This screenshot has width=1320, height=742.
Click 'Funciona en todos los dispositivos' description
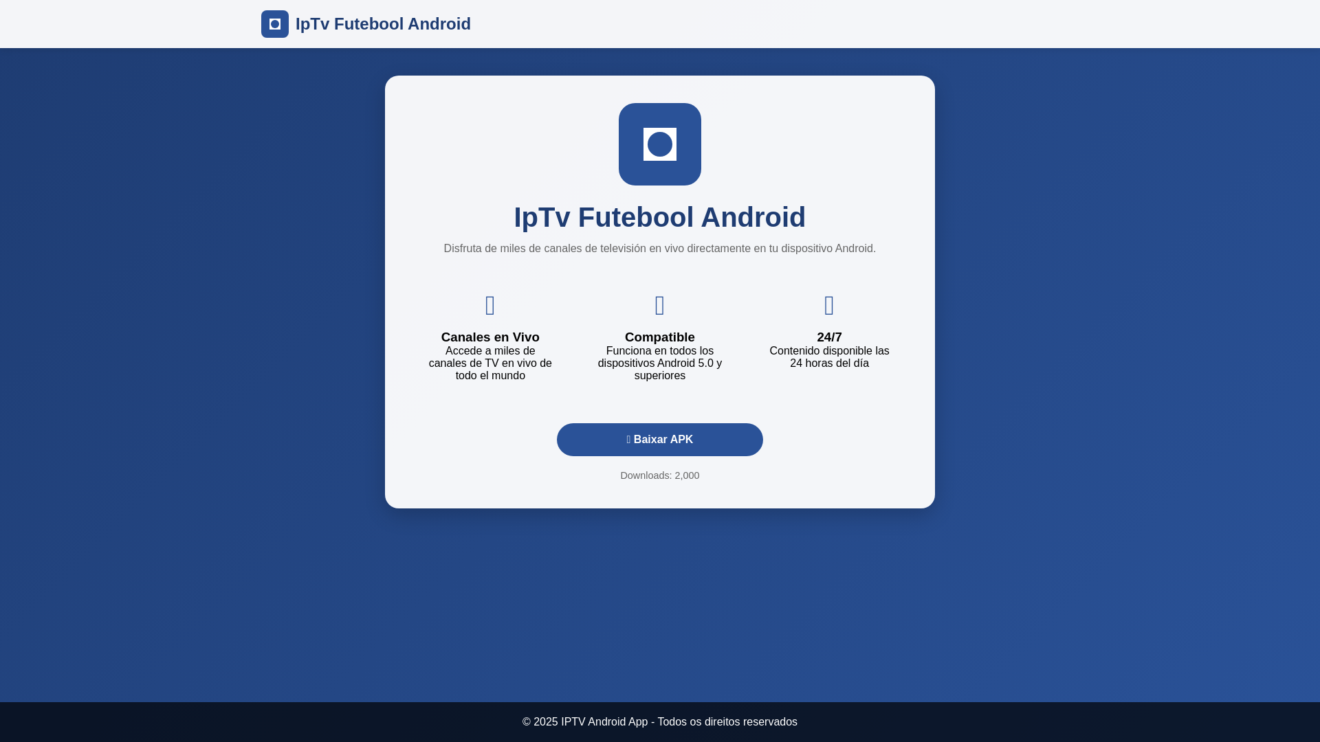tap(660, 363)
